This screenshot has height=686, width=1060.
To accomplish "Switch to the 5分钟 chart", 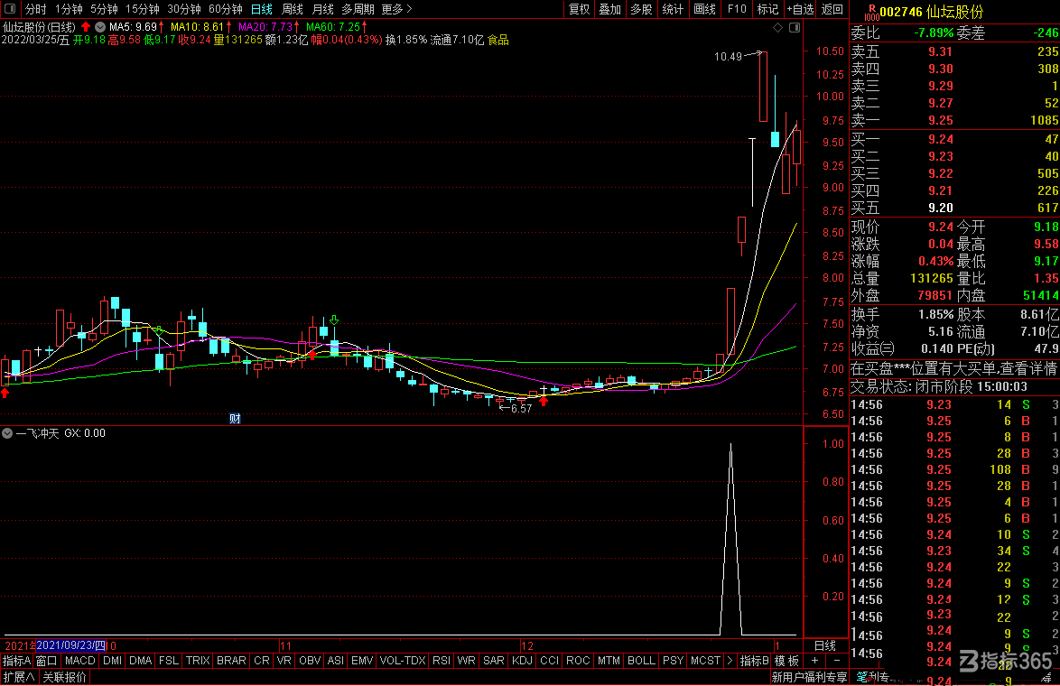I will 104,9.
